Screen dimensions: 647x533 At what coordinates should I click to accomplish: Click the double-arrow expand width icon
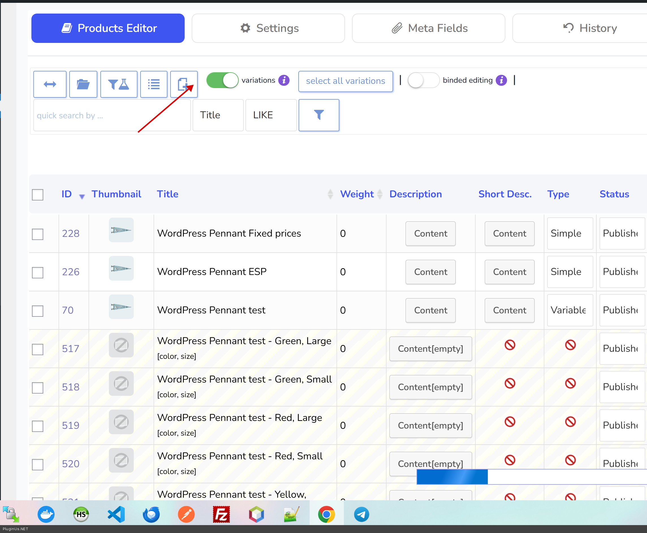(x=50, y=84)
